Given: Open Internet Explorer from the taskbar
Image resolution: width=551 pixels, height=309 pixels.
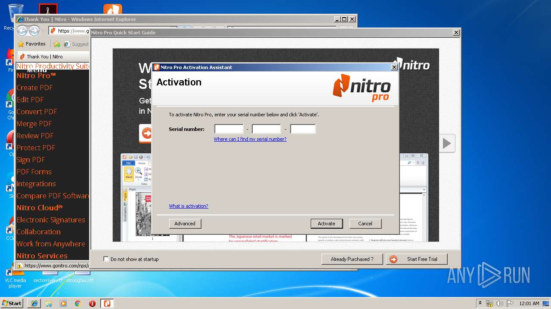Looking at the screenshot, I should click(34, 303).
